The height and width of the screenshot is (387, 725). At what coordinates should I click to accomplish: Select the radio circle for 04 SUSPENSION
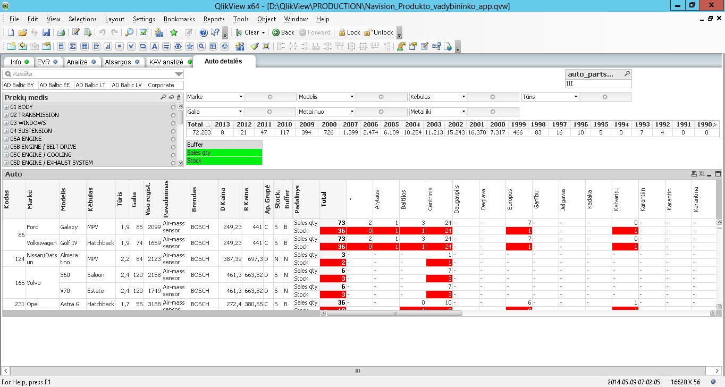tap(173, 131)
